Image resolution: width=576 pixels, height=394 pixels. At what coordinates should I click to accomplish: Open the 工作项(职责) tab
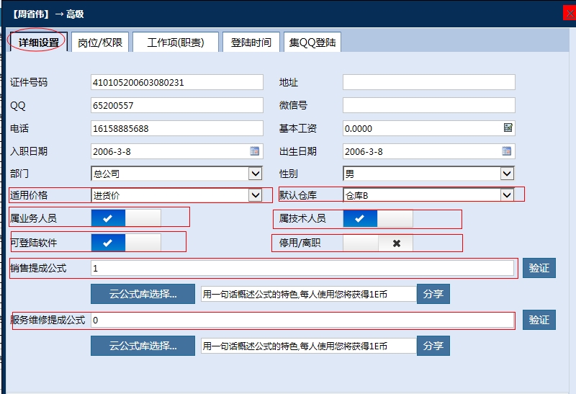pyautogui.click(x=176, y=42)
